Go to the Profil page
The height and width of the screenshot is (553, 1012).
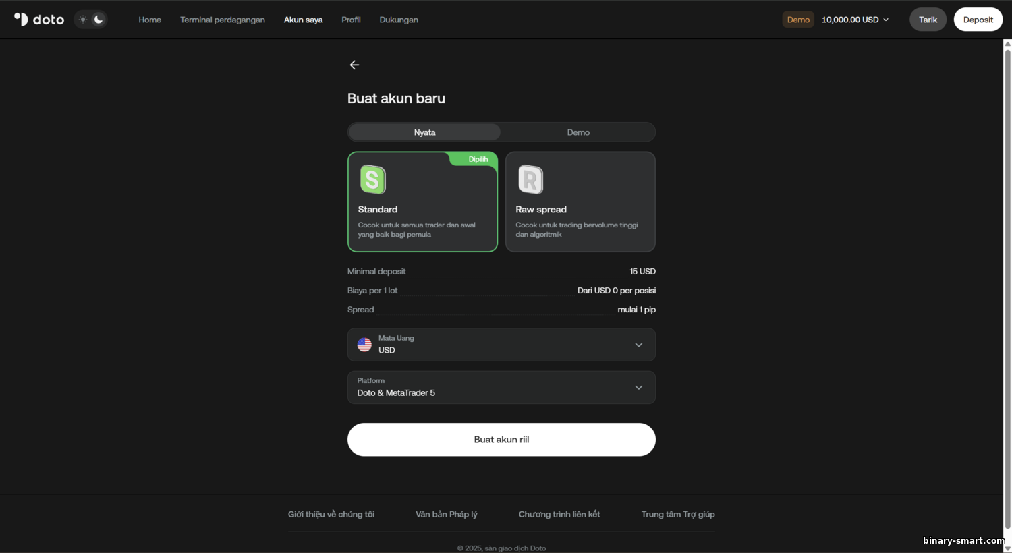tap(351, 20)
